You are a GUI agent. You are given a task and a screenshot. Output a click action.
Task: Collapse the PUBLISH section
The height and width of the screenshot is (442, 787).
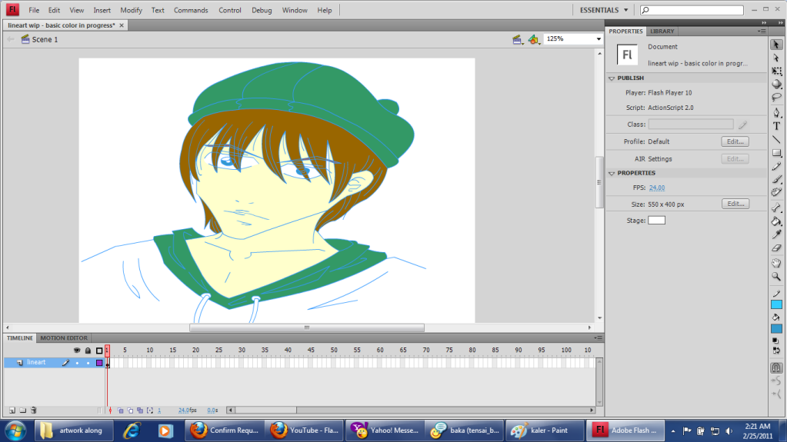(x=612, y=78)
